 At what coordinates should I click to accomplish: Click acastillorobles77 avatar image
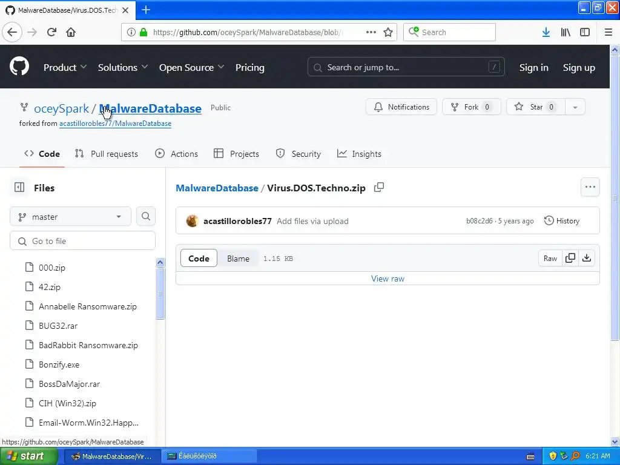(x=193, y=220)
